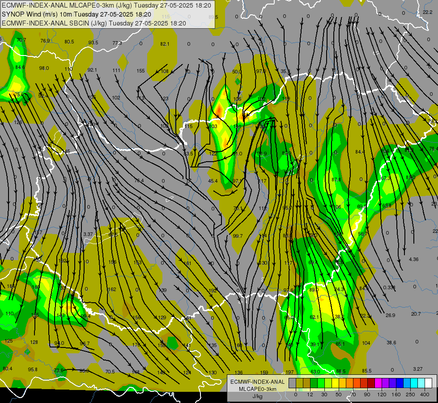Click the 70 tick label on the legend
Image resolution: width=438 pixels, height=403 pixels.
(353, 394)
